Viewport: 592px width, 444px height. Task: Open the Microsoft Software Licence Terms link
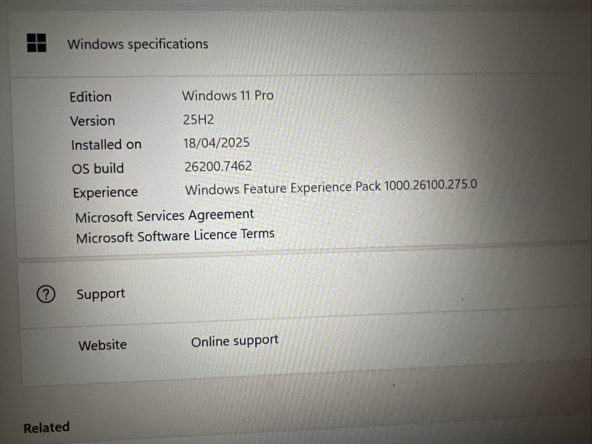(175, 236)
